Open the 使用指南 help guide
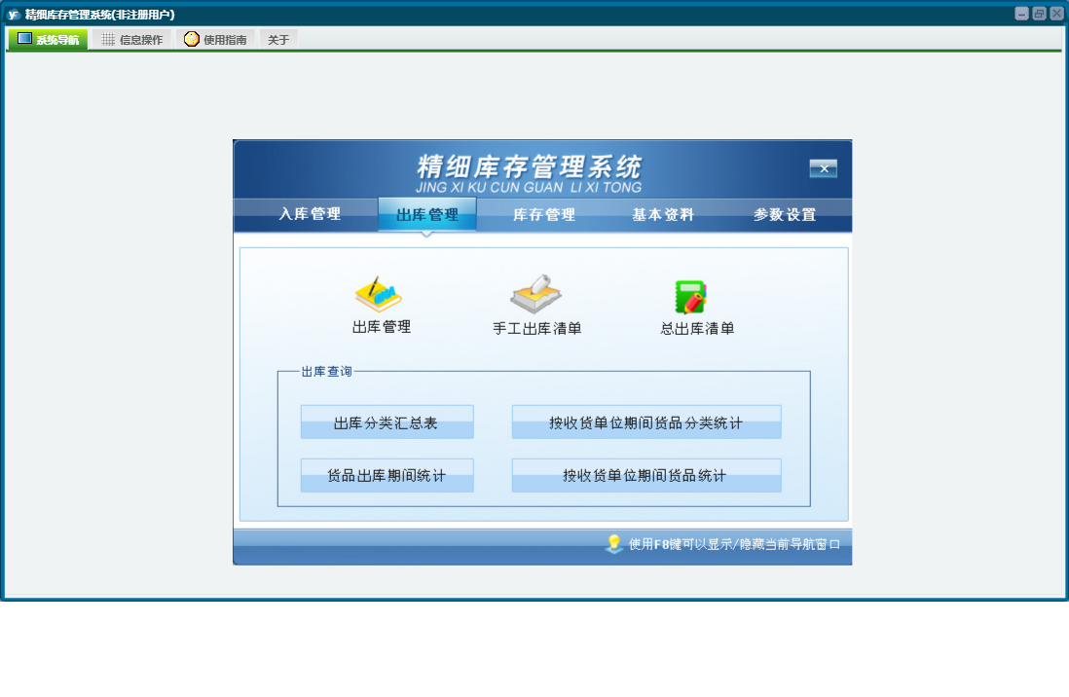Viewport: 1069px width, 697px height. point(215,40)
